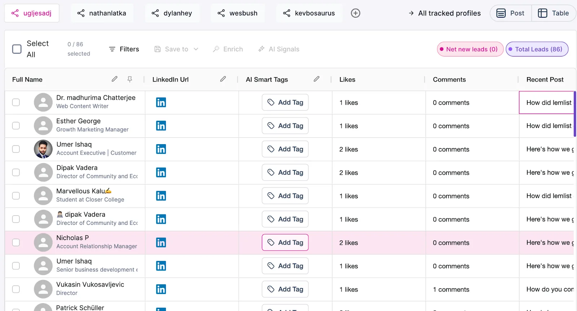577x311 pixels.
Task: Switch to the nathanlatka profile tab
Action: 102,13
